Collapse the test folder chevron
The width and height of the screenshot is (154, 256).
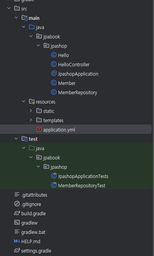click(x=16, y=138)
